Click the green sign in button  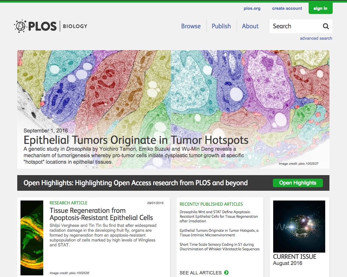[x=320, y=8]
